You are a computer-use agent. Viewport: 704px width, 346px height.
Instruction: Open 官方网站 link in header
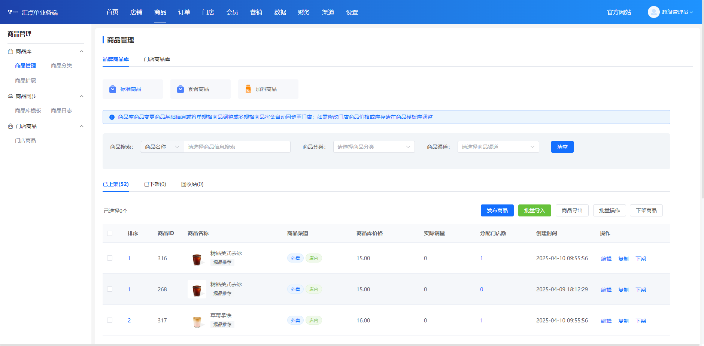[x=619, y=12]
